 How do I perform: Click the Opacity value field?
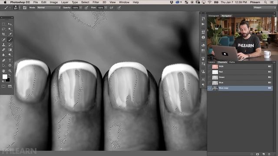(x=75, y=8)
